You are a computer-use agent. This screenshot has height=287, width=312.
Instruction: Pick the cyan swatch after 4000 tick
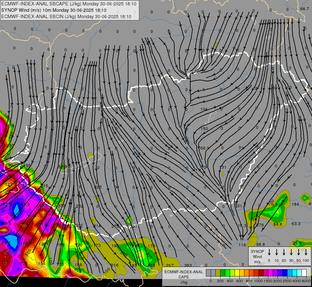coord(299,273)
